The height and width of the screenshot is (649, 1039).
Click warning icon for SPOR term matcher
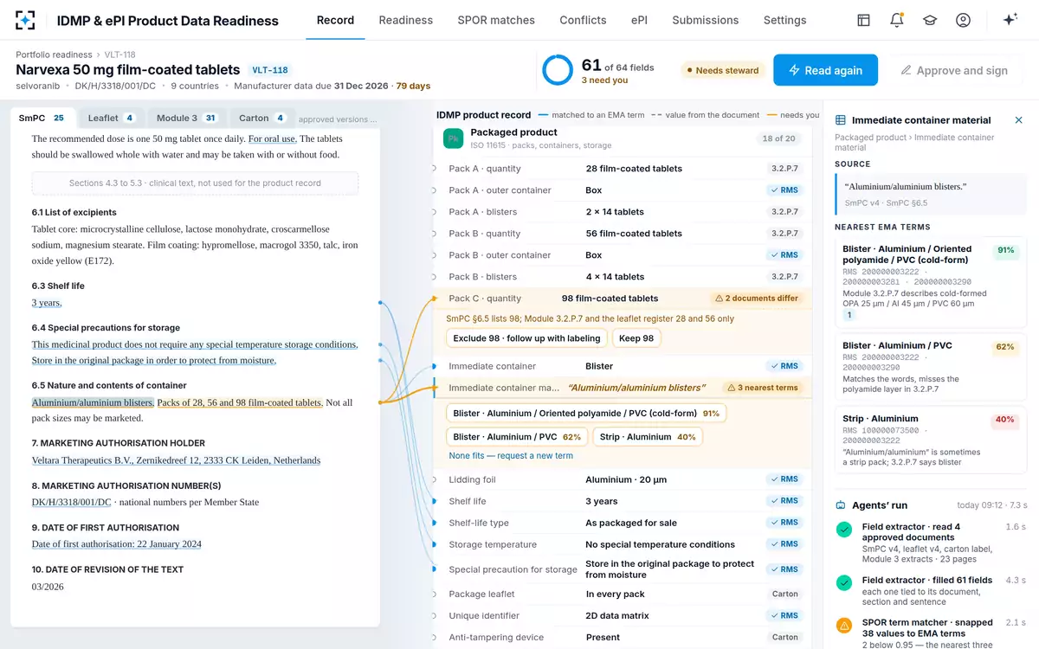point(844,625)
